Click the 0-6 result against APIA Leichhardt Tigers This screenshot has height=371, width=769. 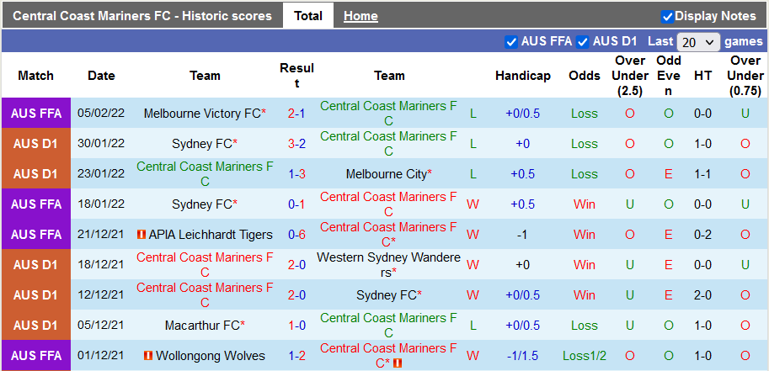coord(296,235)
